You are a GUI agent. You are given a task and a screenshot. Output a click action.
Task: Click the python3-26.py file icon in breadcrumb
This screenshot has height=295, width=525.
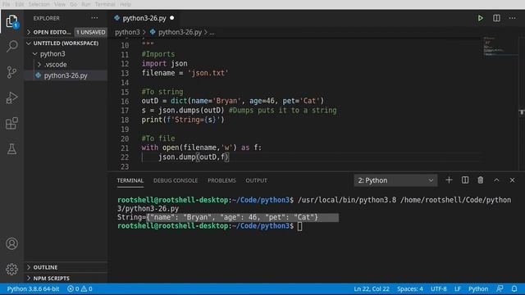point(153,32)
